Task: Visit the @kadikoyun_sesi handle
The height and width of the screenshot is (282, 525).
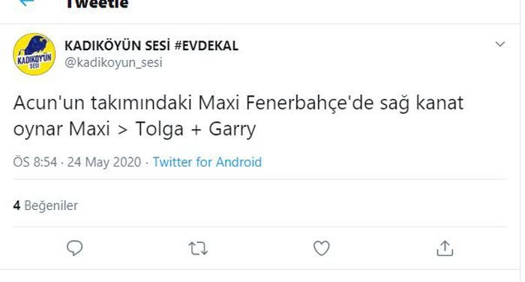Action: tap(113, 63)
